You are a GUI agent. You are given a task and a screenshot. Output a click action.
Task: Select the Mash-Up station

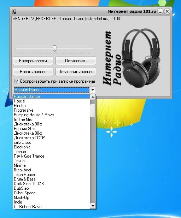click(x=52, y=197)
